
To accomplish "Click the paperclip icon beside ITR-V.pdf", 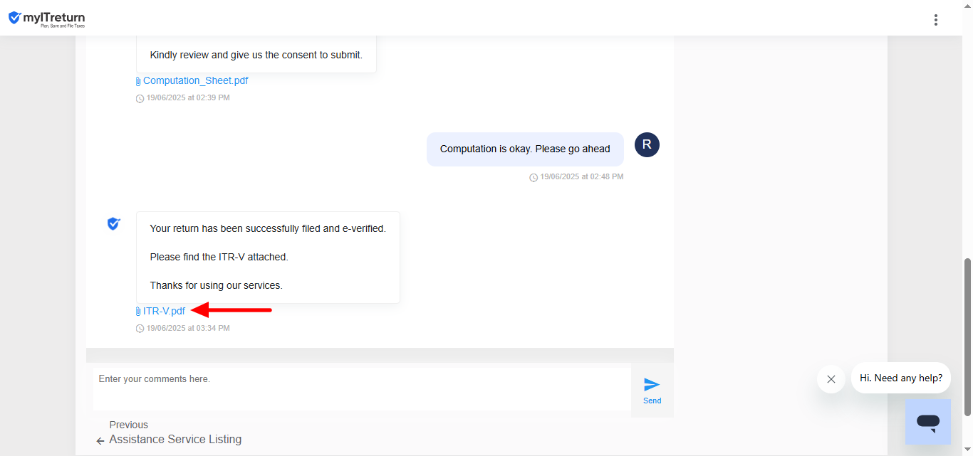I will point(138,312).
